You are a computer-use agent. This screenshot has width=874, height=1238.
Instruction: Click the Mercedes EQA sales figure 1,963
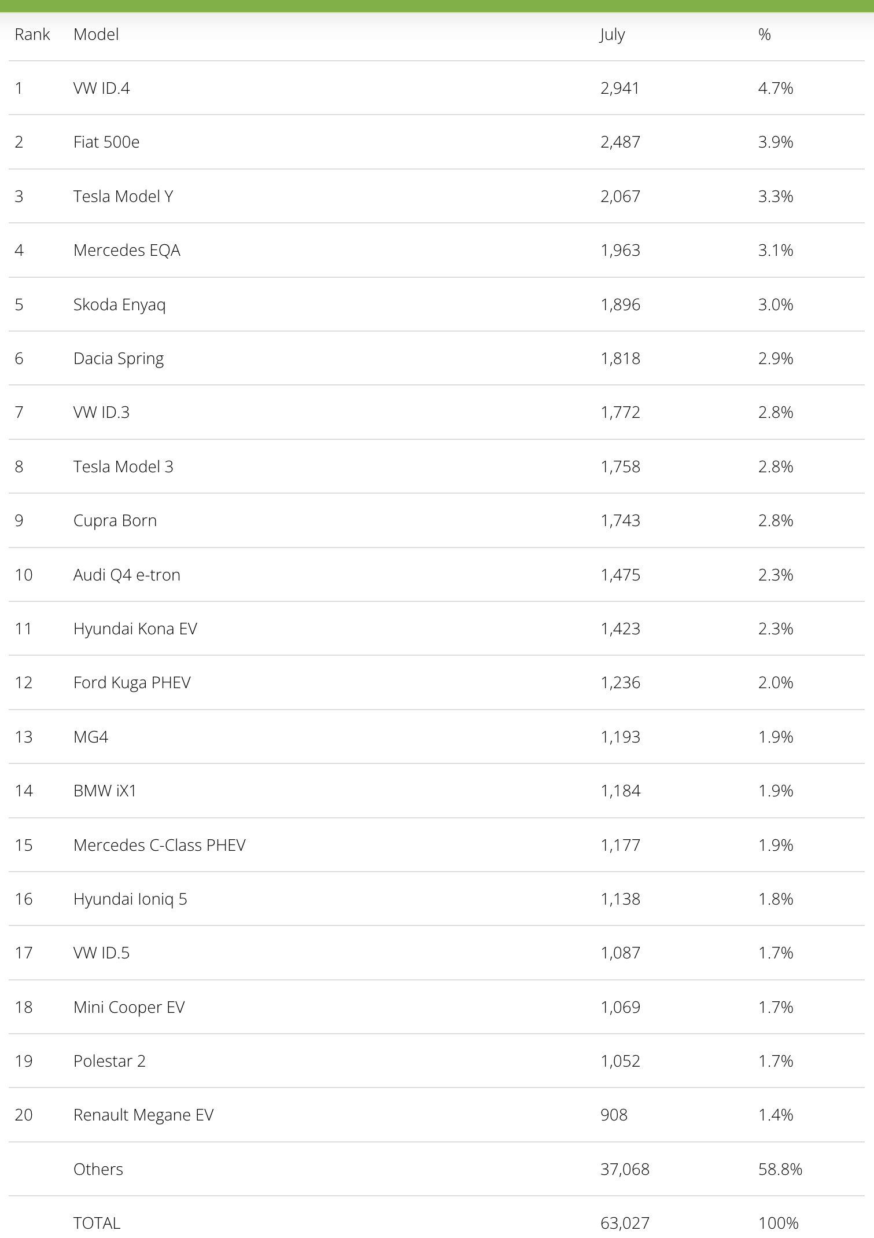tap(620, 250)
